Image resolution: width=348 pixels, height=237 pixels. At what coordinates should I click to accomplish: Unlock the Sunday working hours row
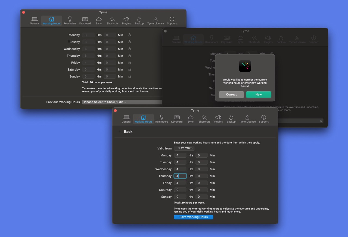(129, 76)
